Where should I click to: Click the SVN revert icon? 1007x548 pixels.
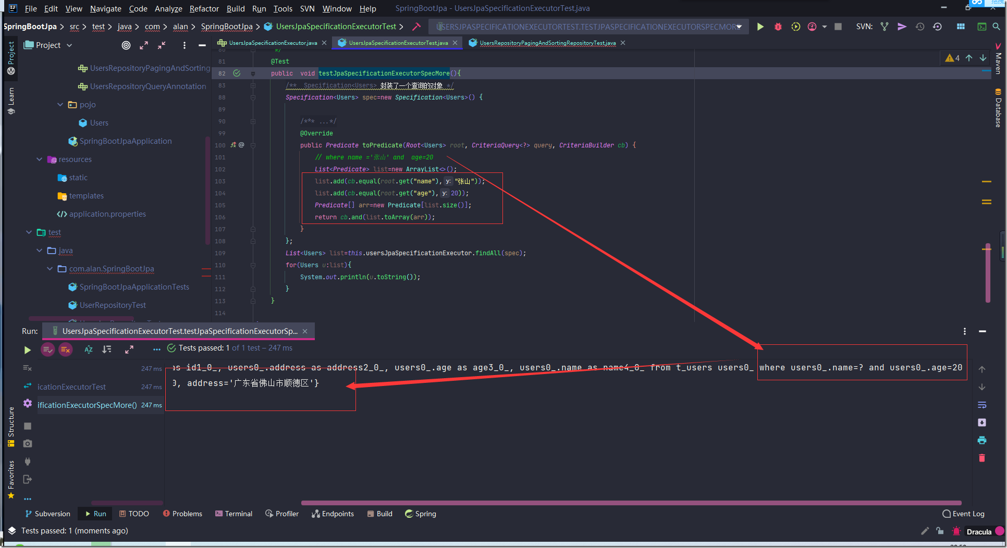coord(937,27)
